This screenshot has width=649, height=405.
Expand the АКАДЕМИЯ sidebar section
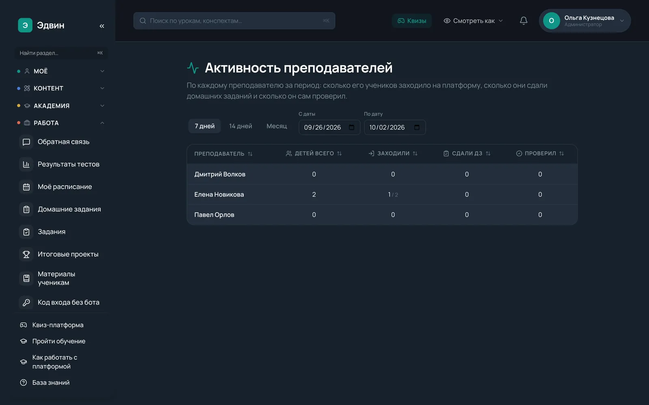(x=61, y=106)
